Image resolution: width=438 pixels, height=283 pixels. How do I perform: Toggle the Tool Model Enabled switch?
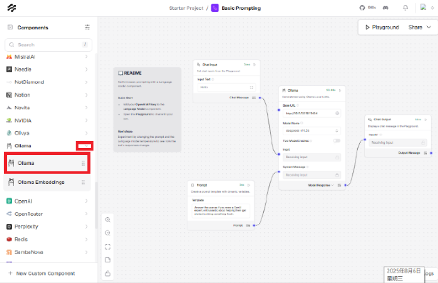(x=337, y=141)
